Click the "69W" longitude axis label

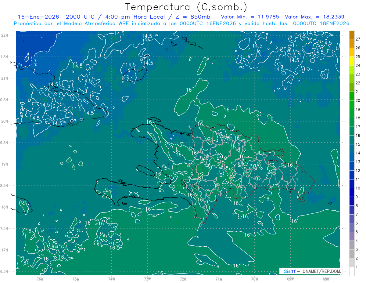click(290, 279)
